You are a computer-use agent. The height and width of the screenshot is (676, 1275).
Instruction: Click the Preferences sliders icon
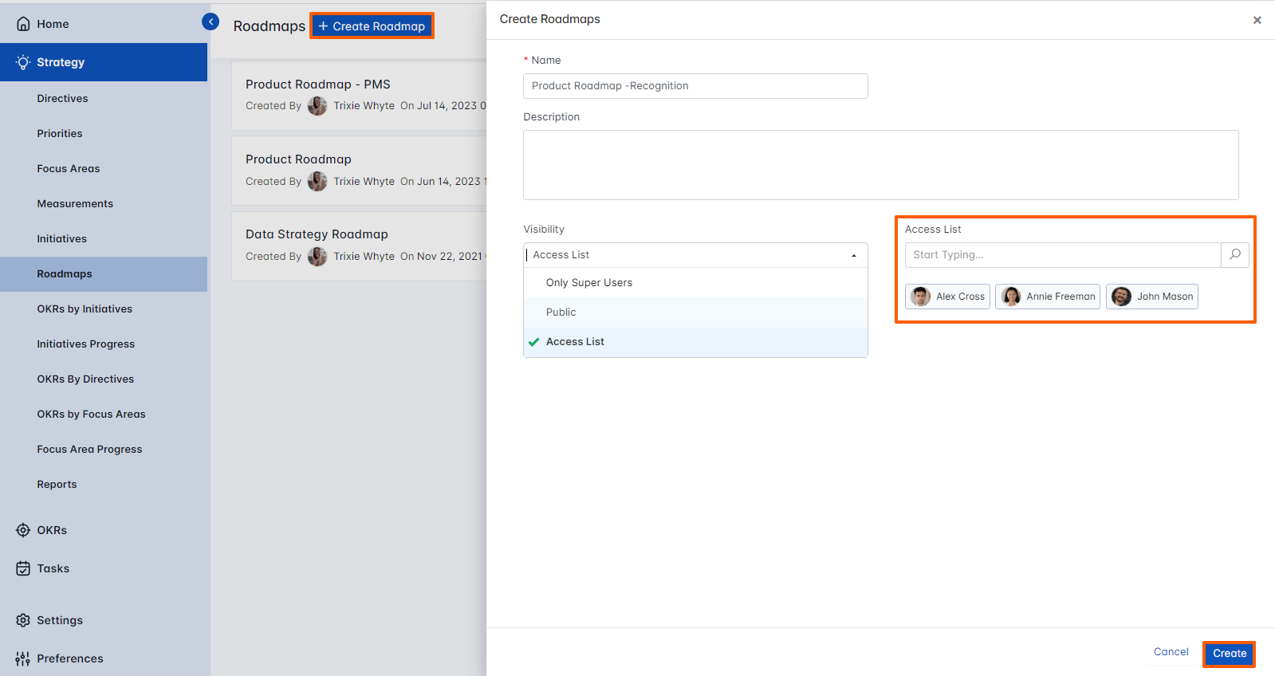pyautogui.click(x=23, y=658)
